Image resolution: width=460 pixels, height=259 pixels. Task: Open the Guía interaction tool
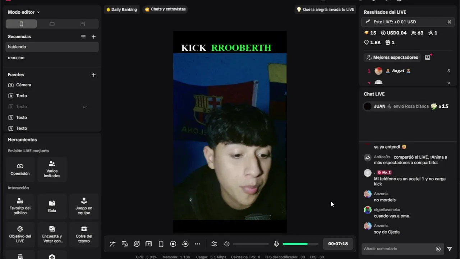pos(52,206)
